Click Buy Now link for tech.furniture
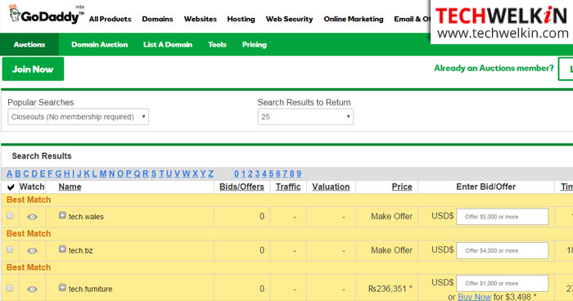Screen dimensions: 573x301 474,297
